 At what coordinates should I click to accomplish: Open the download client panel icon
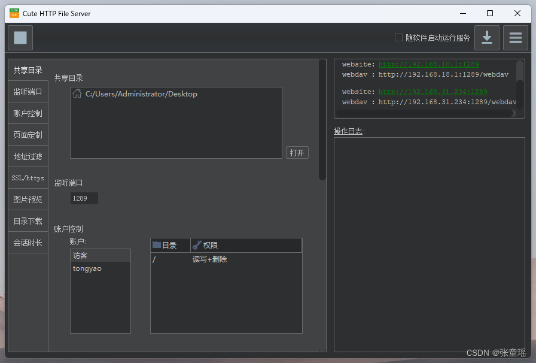click(486, 37)
